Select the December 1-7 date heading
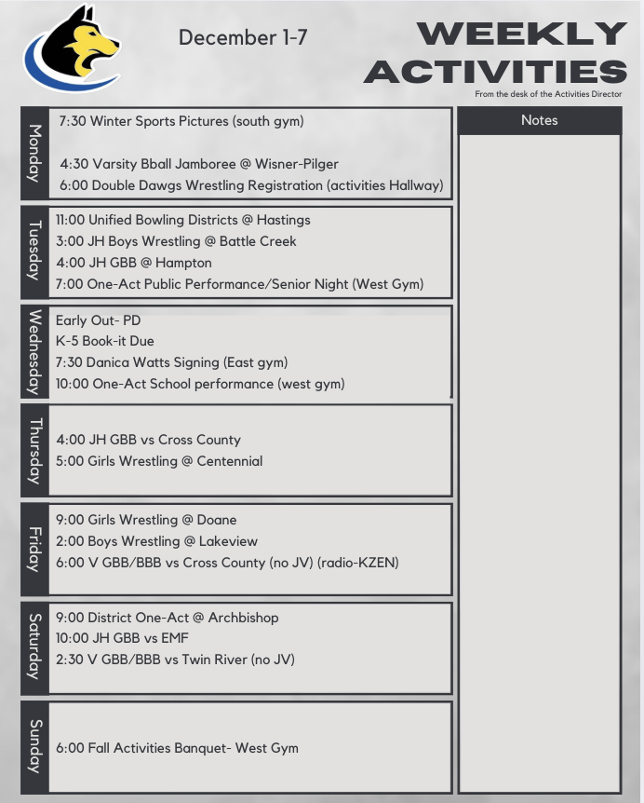The height and width of the screenshot is (803, 644). coord(243,37)
